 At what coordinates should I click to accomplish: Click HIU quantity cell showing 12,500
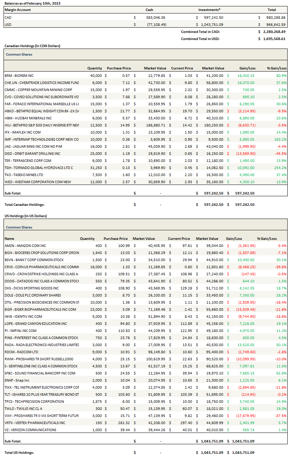pos(96,125)
